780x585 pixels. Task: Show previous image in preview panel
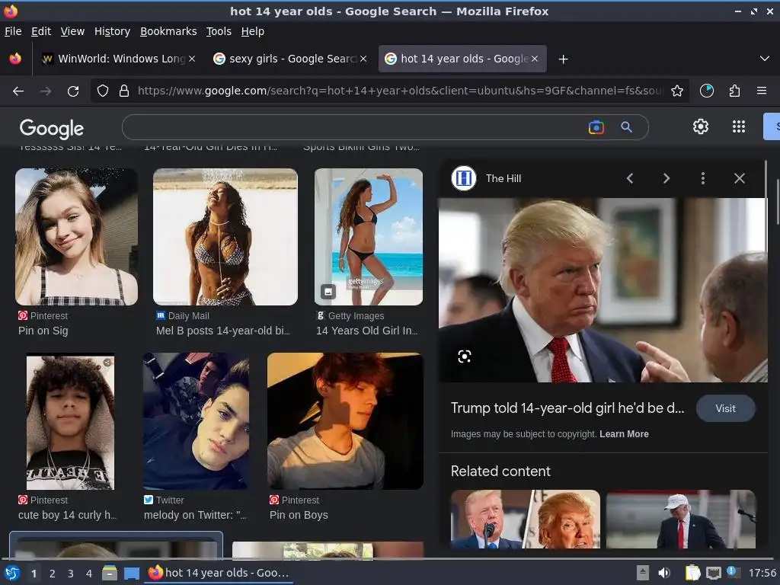click(x=630, y=178)
